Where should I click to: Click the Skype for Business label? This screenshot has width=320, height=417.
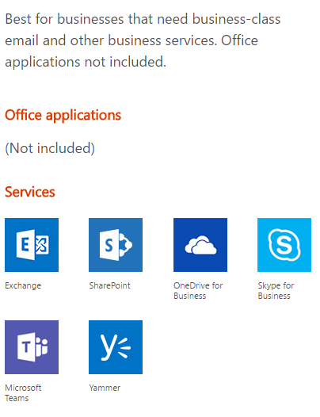[x=276, y=290]
